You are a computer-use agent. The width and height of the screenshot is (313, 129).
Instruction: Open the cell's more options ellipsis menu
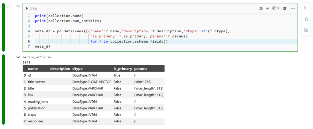(x=293, y=9)
